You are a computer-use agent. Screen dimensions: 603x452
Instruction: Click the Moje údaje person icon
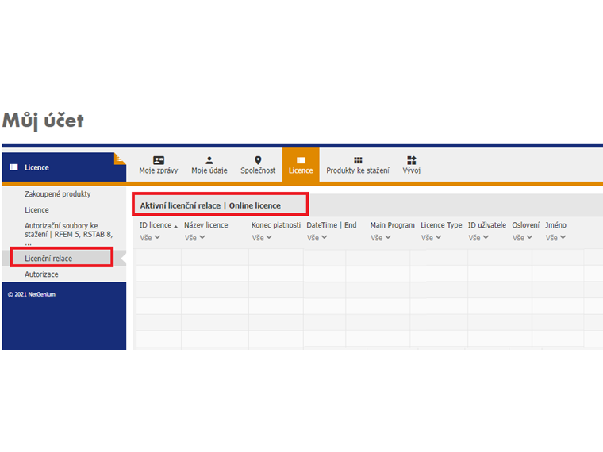point(209,160)
